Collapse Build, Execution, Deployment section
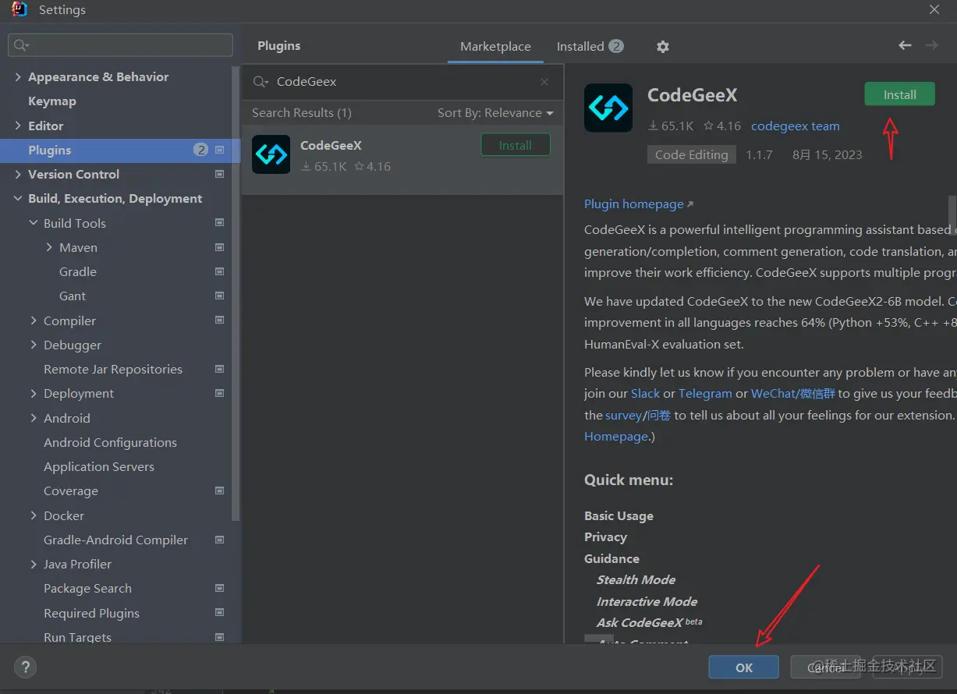The height and width of the screenshot is (694, 957). coord(18,198)
